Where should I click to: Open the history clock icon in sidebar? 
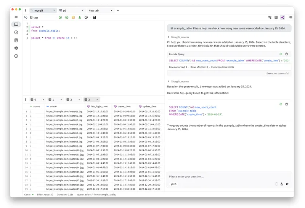pos(16,32)
